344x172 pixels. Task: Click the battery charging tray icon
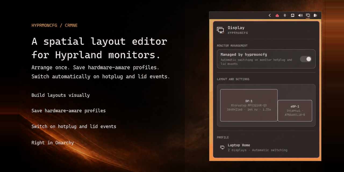[316, 15]
